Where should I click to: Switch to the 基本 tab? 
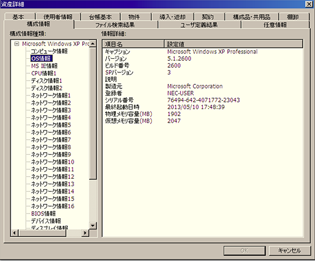pyautogui.click(x=18, y=17)
